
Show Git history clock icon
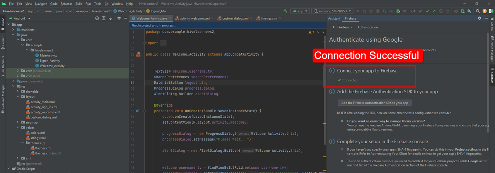[x=441, y=11]
